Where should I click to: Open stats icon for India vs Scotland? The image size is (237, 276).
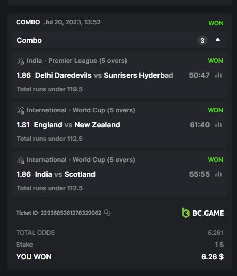(x=218, y=174)
